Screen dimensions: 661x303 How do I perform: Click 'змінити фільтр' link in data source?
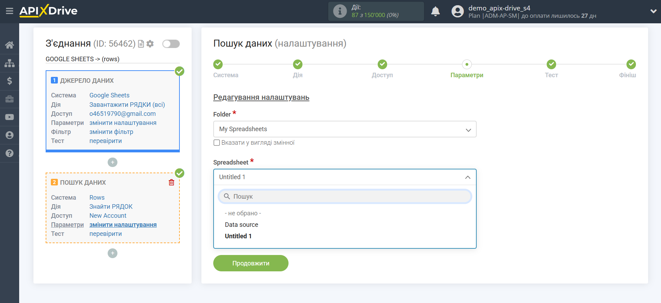coord(111,132)
